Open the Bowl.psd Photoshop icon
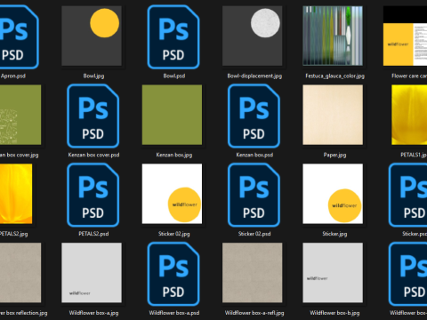 click(173, 36)
